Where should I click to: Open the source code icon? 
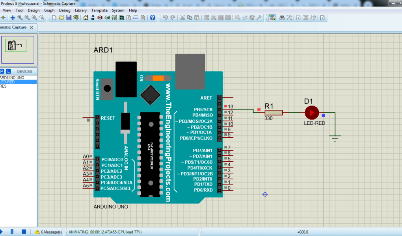click(136, 18)
